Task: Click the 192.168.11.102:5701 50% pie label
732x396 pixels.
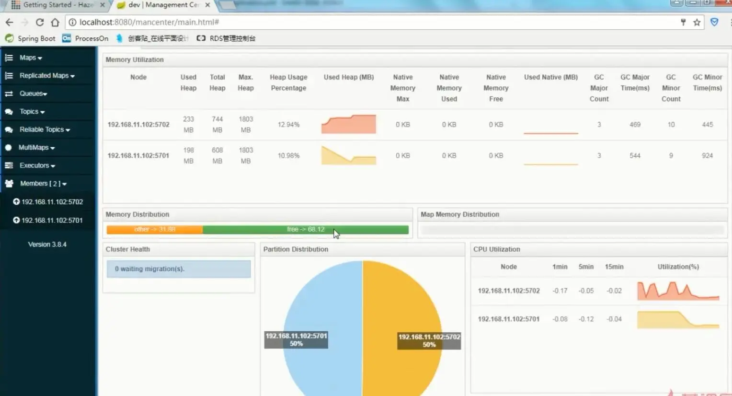Action: tap(296, 340)
